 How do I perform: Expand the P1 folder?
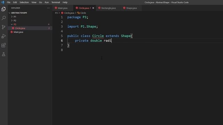click(x=12, y=17)
